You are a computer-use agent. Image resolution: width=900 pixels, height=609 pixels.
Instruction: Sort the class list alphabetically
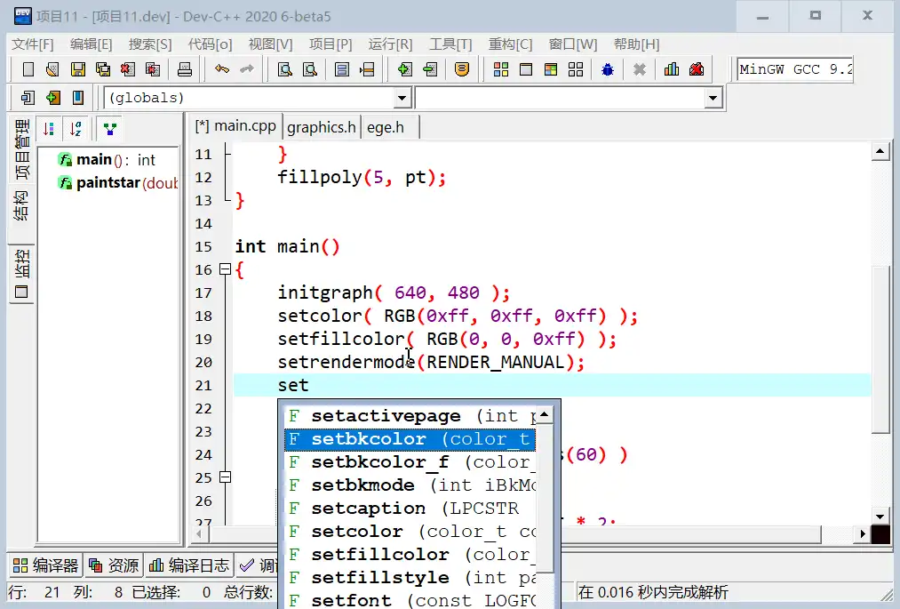coord(76,129)
